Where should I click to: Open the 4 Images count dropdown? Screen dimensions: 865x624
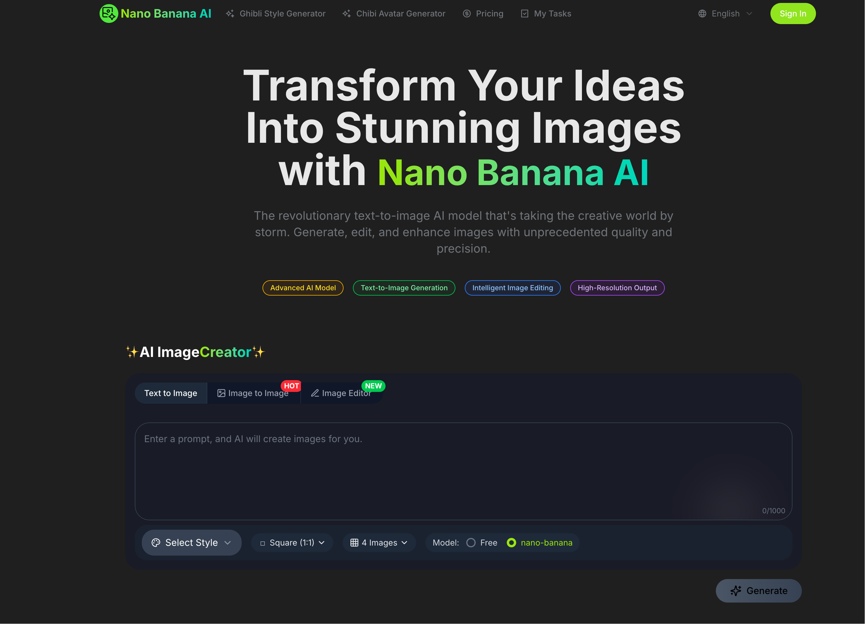(379, 543)
